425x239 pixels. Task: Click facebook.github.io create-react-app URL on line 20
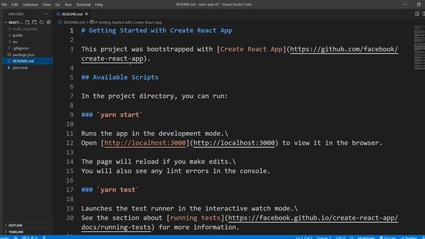pos(313,218)
